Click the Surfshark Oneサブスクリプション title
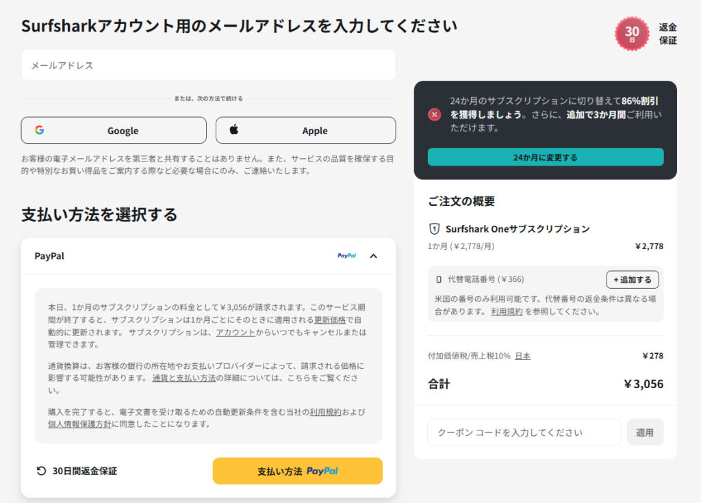Viewport: 701px width, 503px height. (x=518, y=229)
